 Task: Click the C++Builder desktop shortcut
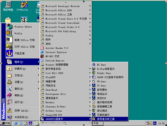coord(24,6)
